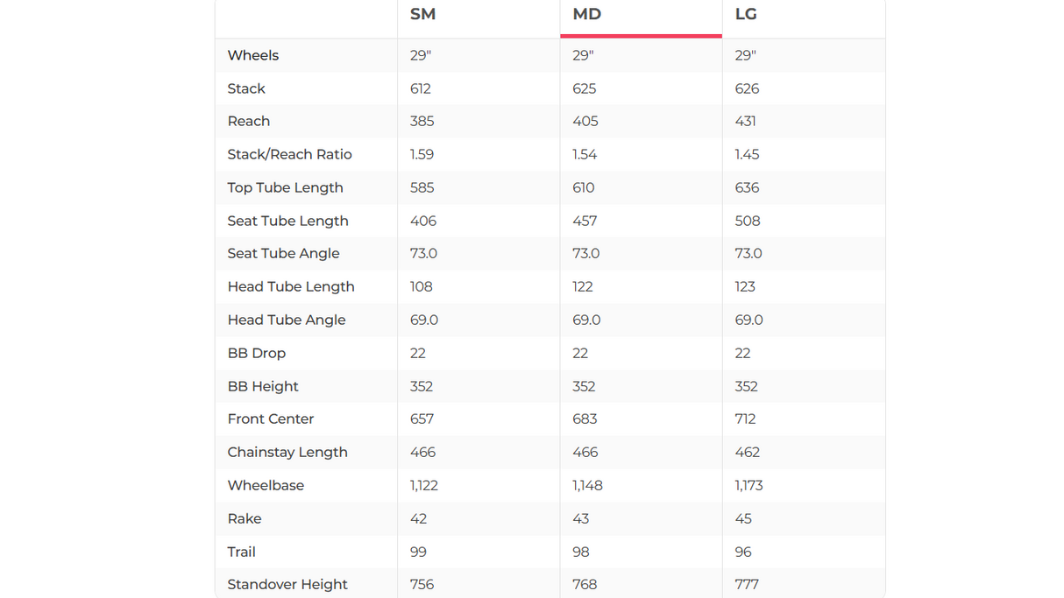Select the MD size column header
Viewport: 1064px width, 598px height.
(x=586, y=14)
